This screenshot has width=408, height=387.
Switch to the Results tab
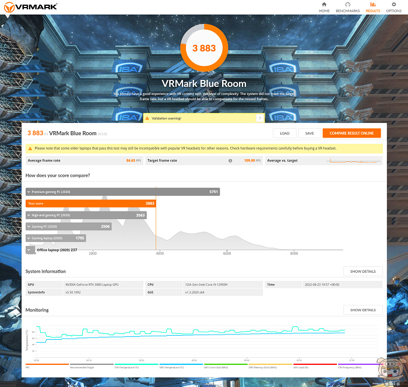pos(372,7)
